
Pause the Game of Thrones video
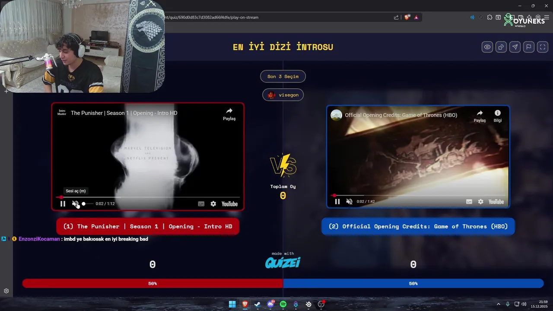pos(337,202)
